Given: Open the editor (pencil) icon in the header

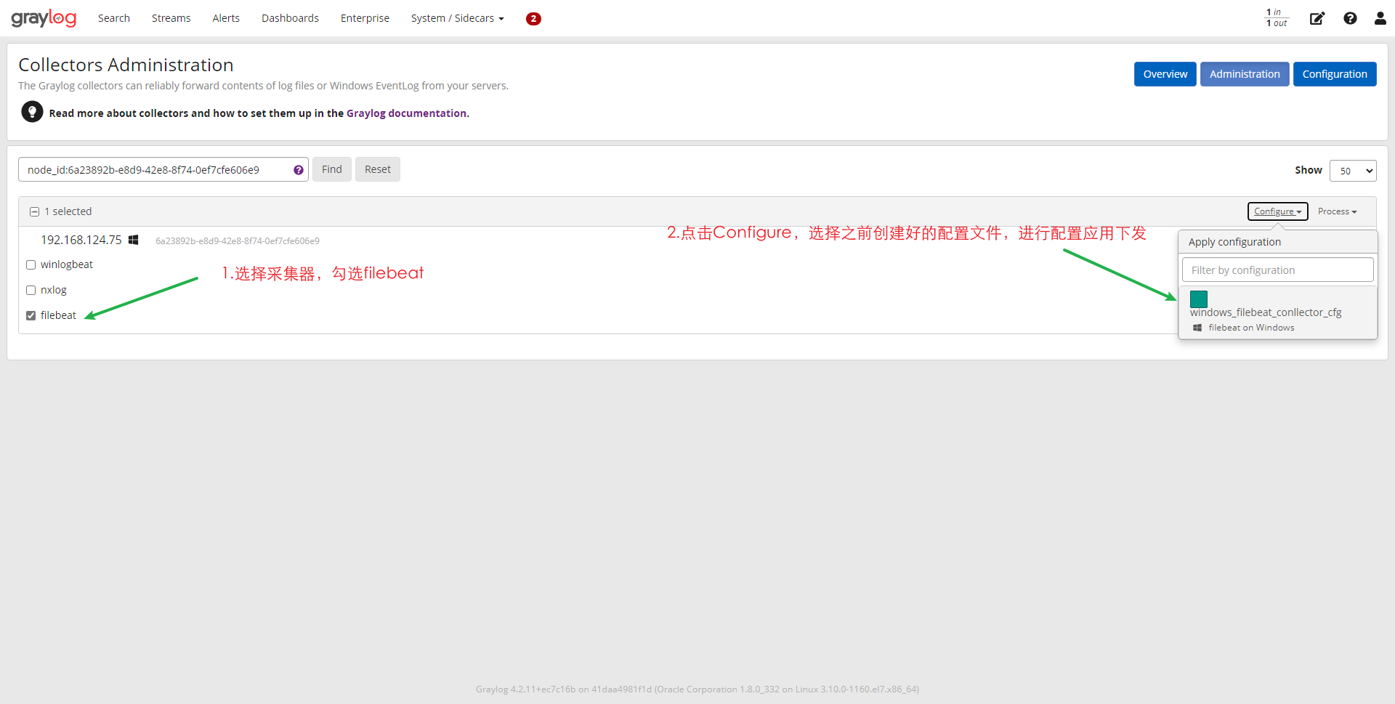Looking at the screenshot, I should [1317, 18].
